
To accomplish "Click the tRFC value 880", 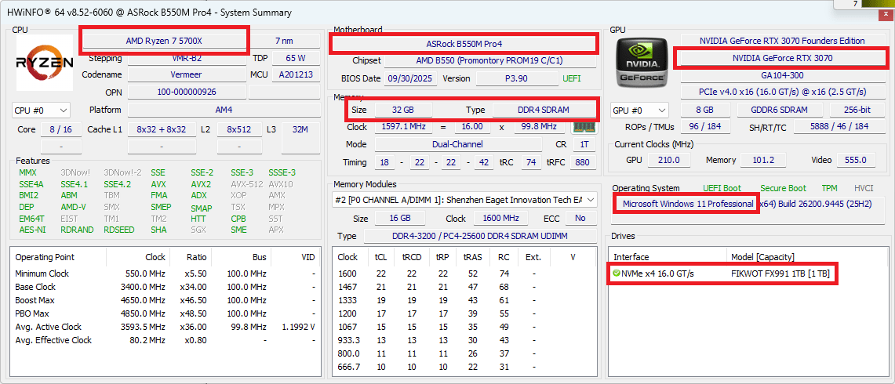I will tap(582, 163).
